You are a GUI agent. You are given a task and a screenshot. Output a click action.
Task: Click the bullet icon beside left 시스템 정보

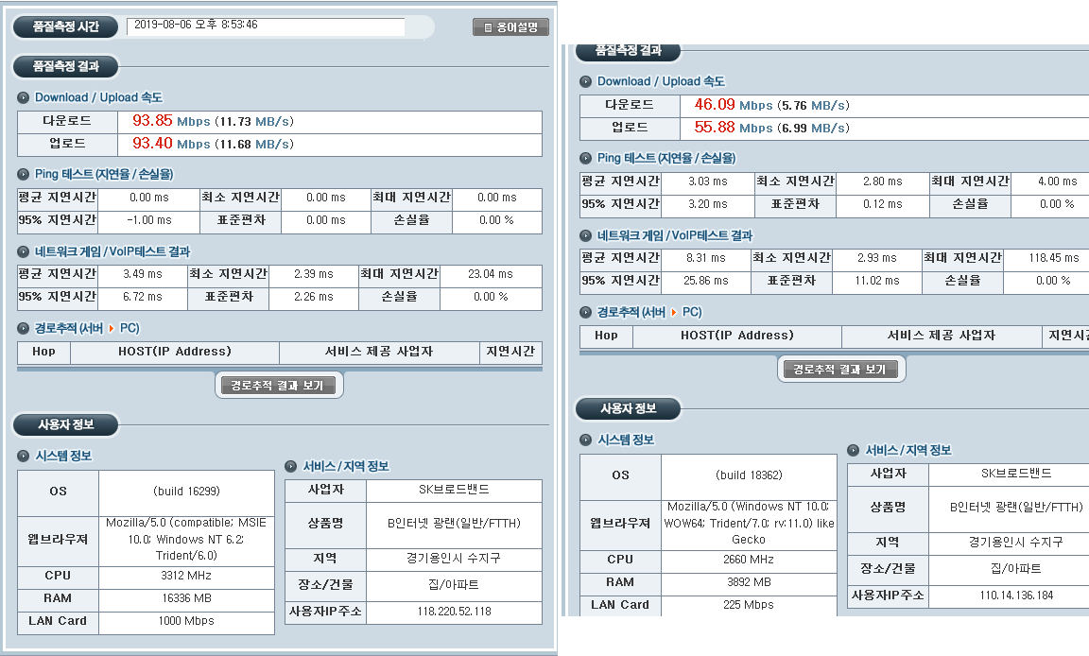24,457
